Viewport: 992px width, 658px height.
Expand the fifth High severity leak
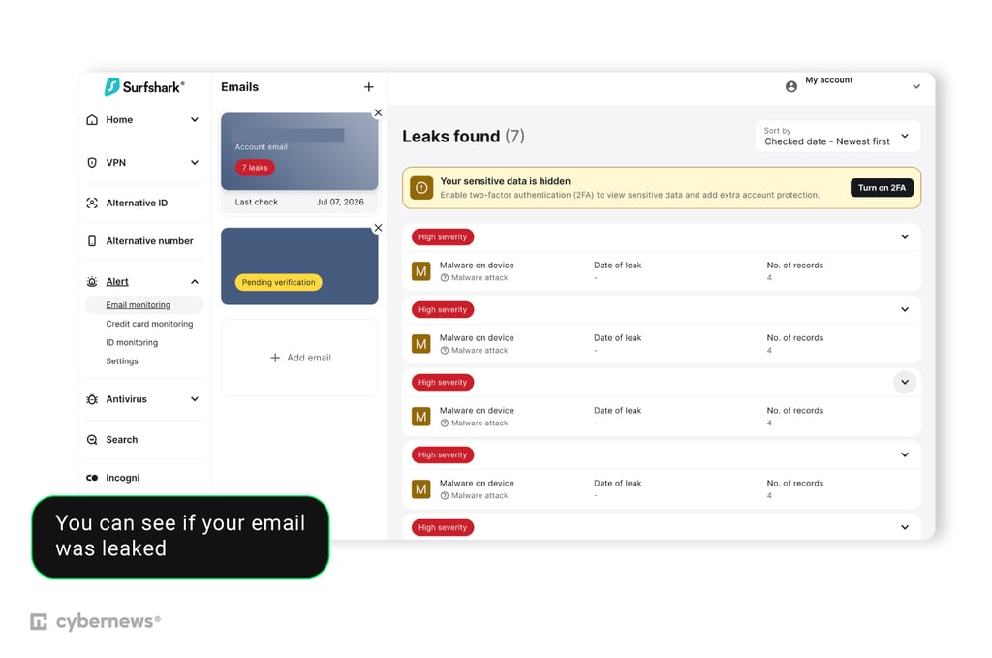pos(906,528)
